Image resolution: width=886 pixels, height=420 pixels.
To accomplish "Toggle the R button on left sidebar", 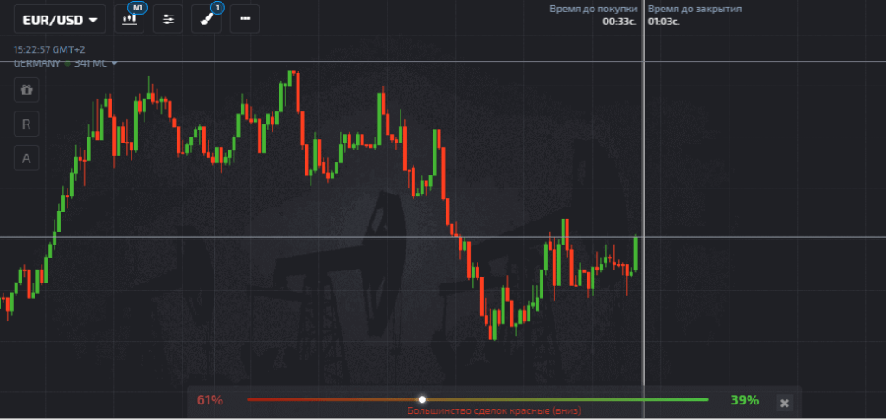I will (x=26, y=124).
